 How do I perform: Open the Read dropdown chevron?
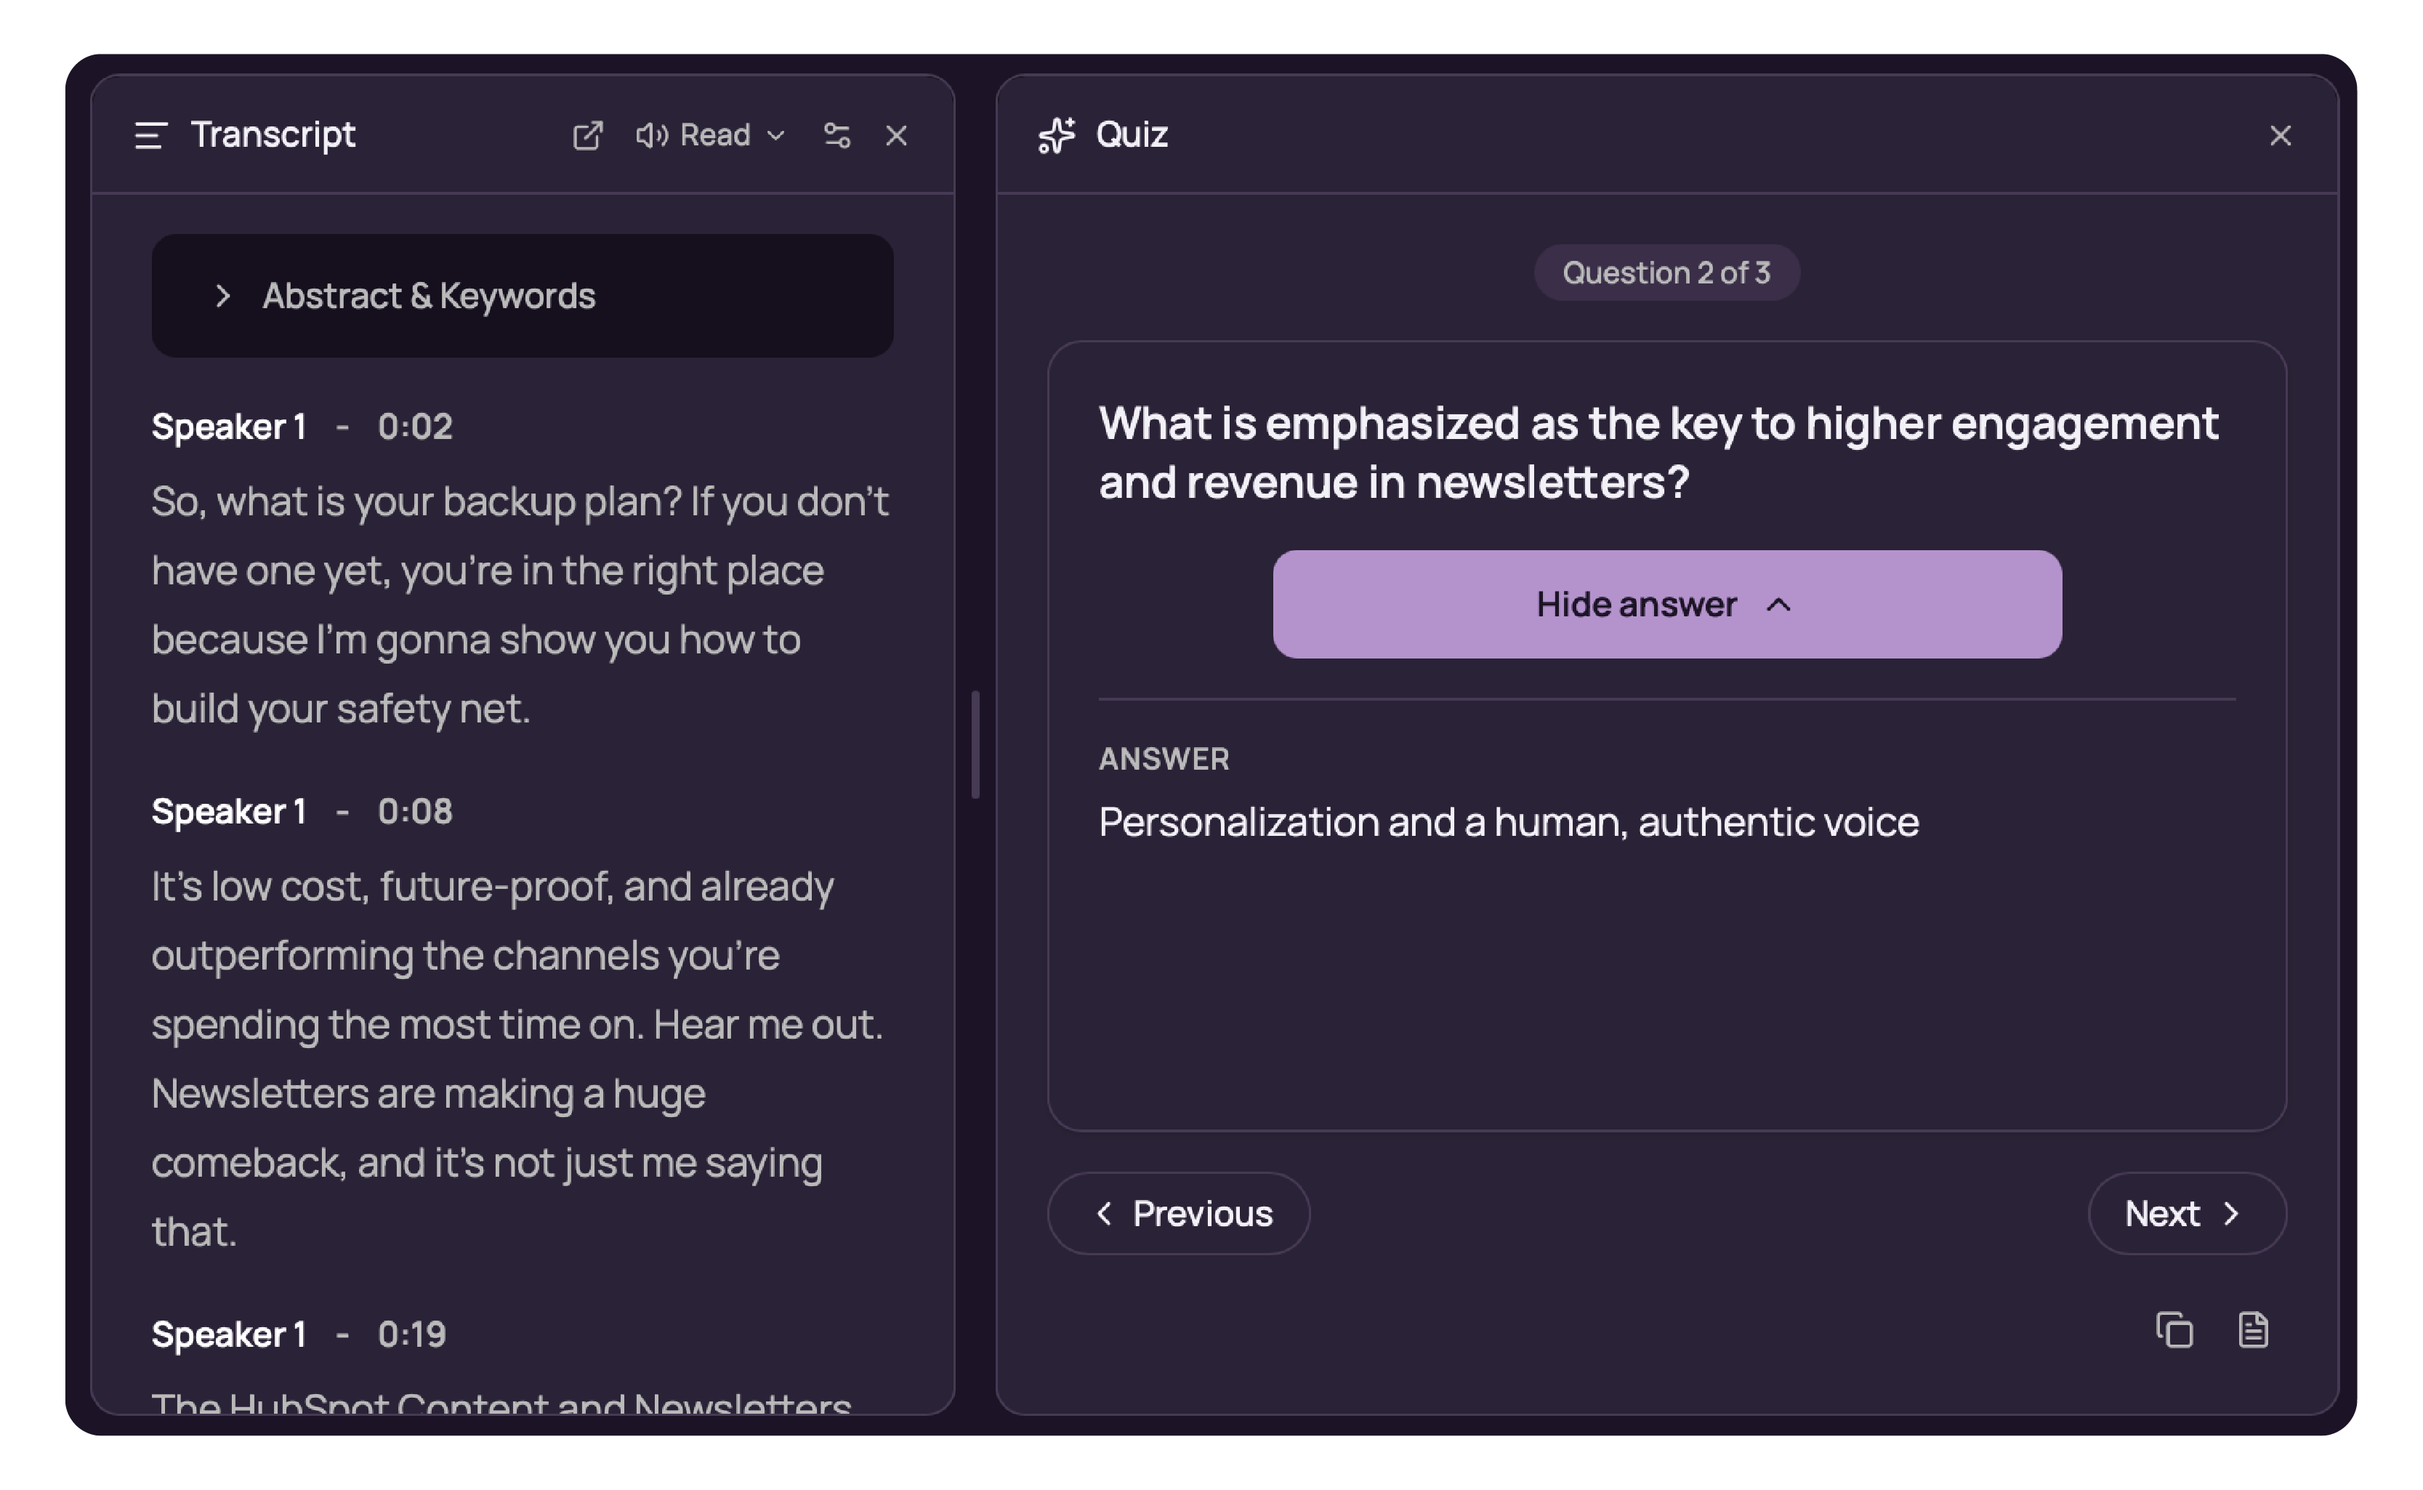click(x=776, y=135)
